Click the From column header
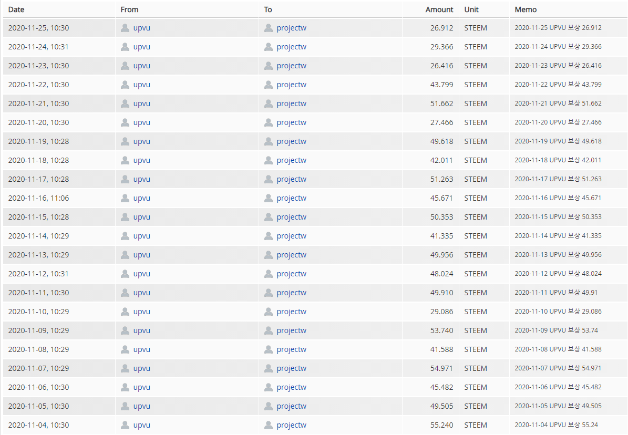The width and height of the screenshot is (628, 435). pyautogui.click(x=129, y=9)
